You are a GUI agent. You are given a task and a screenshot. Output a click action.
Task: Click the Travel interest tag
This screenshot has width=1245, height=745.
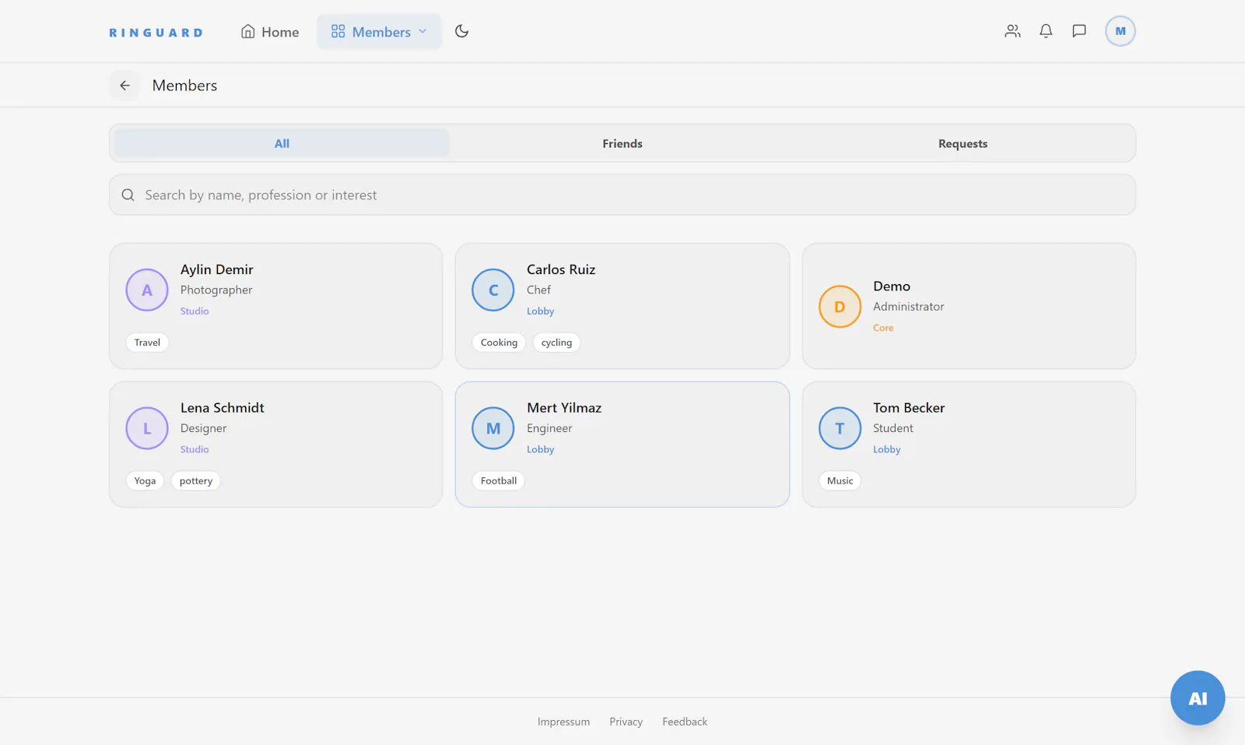[x=147, y=343]
